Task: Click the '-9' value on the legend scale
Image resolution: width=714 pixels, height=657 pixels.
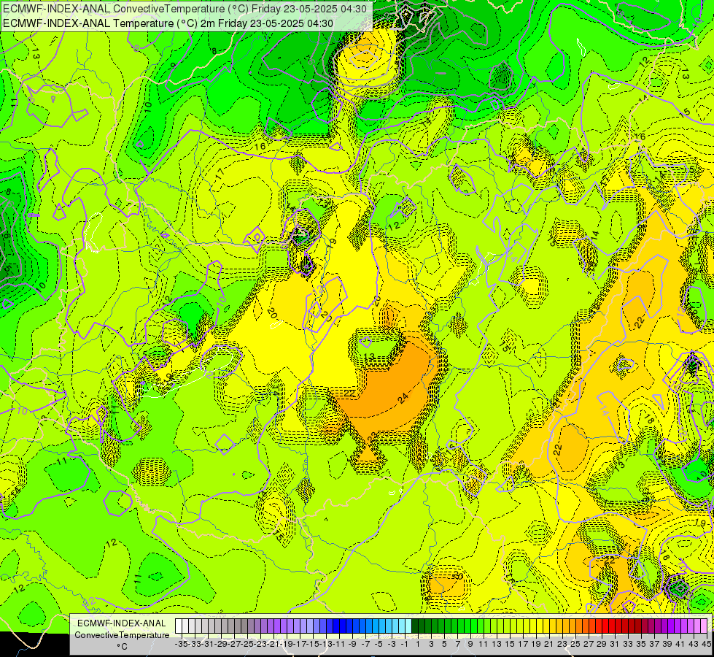Action: 352,644
